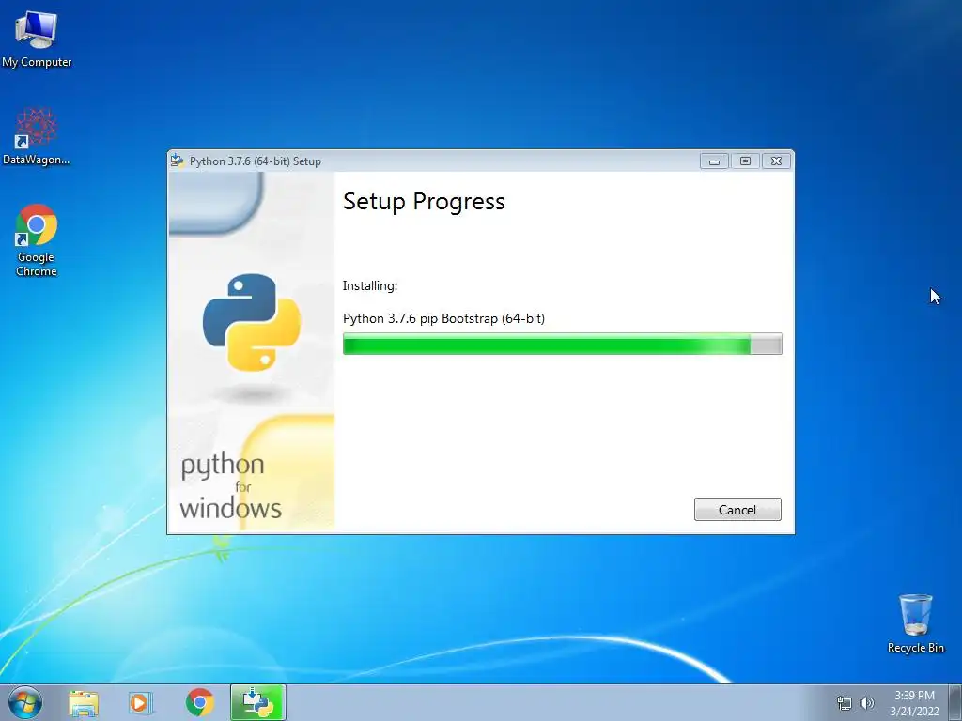
Task: Select the Google Chrome desktop shortcut
Action: coord(37,239)
